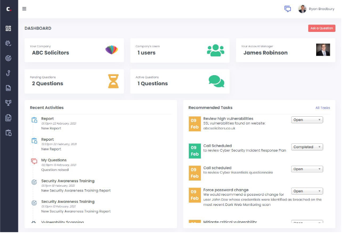Screen dimensions: 342x233
Task: Click the Force password change task title
Action: (226, 190)
